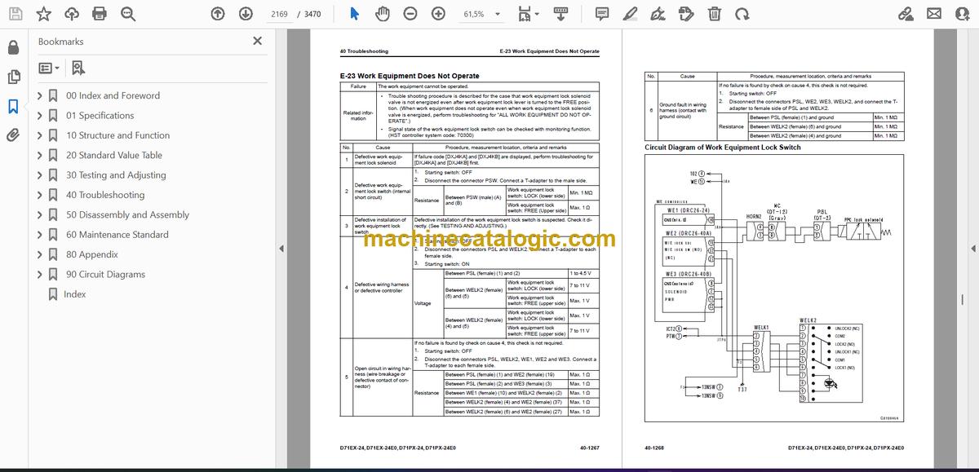Go to previous page with up arrow
Viewport: 979px width, 472px height.
[x=217, y=14]
